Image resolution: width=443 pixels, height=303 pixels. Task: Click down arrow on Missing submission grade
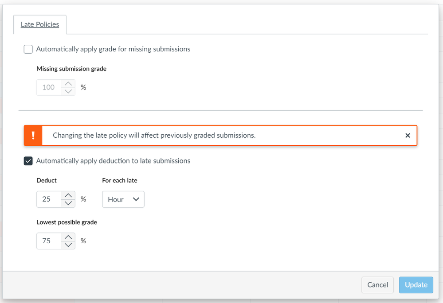pyautogui.click(x=68, y=91)
